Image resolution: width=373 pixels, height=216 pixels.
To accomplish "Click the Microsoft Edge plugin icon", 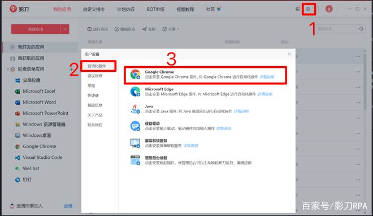I will tap(135, 92).
